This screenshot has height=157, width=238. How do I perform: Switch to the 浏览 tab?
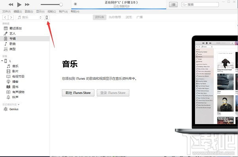[x=129, y=17]
